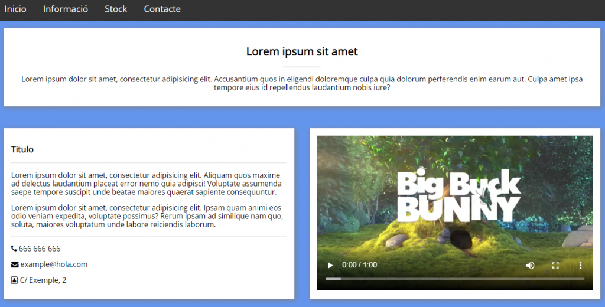The height and width of the screenshot is (307, 605).
Task: Click the envelope icon beside the email
Action: (15, 264)
